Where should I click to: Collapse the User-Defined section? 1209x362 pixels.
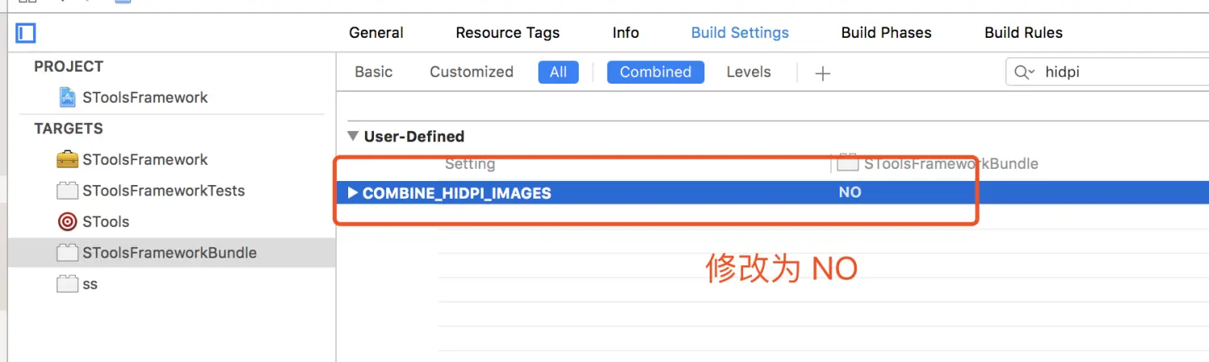point(353,136)
